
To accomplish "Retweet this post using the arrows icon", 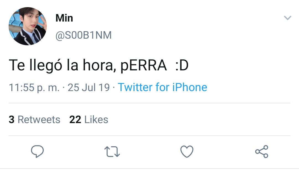I will coord(112,152).
